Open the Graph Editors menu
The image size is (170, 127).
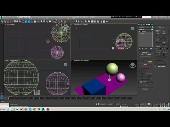click(46, 19)
